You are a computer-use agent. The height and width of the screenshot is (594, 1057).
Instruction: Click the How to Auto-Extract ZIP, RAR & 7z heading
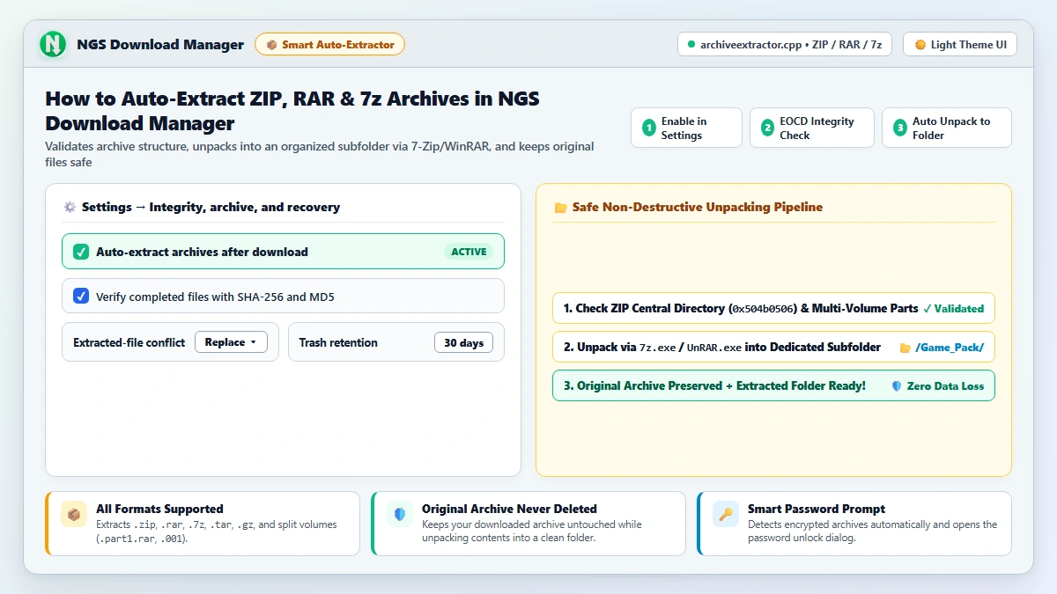(x=292, y=111)
